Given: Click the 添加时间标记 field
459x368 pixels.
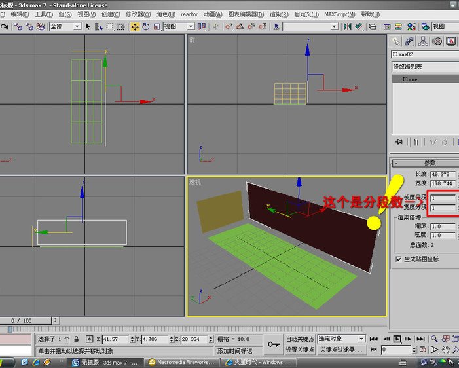Looking at the screenshot, I should 238,350.
